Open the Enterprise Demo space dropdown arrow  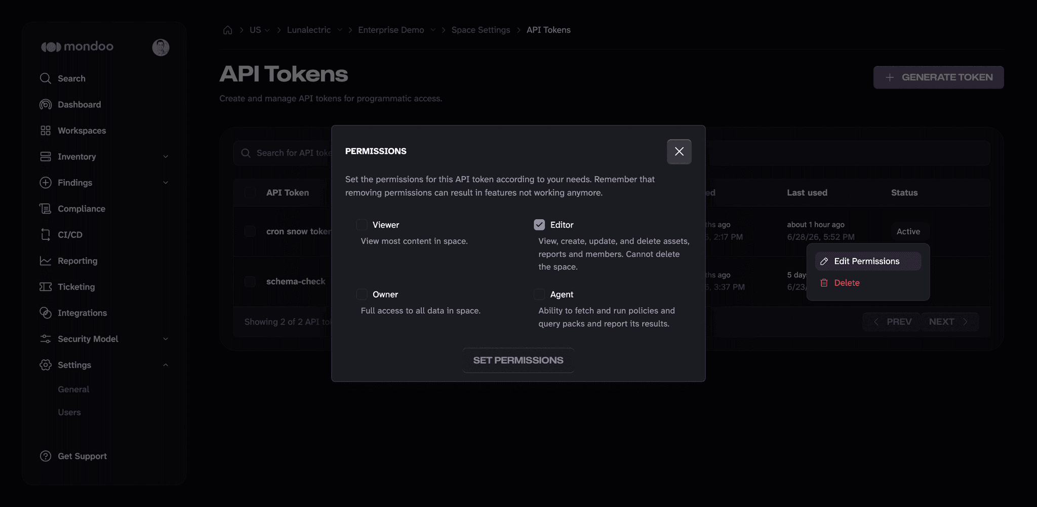pos(433,30)
